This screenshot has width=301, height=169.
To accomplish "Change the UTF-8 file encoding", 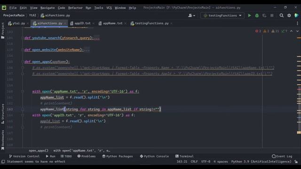I will (206, 161).
